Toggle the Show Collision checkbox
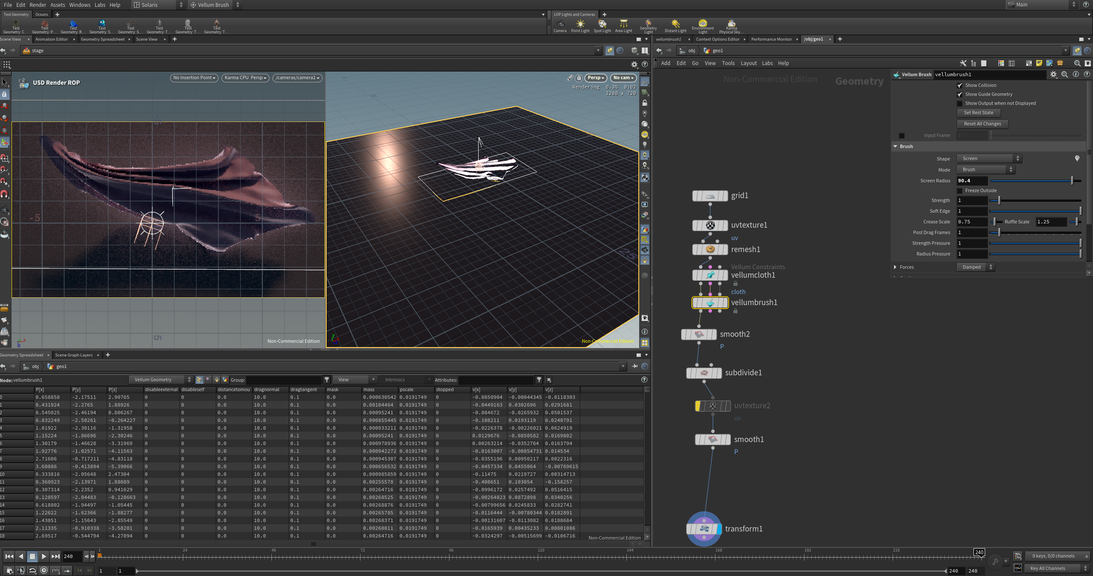The height and width of the screenshot is (576, 1093). (960, 86)
